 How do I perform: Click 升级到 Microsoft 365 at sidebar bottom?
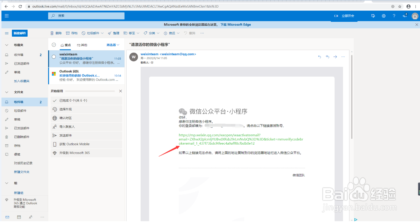click(25, 203)
